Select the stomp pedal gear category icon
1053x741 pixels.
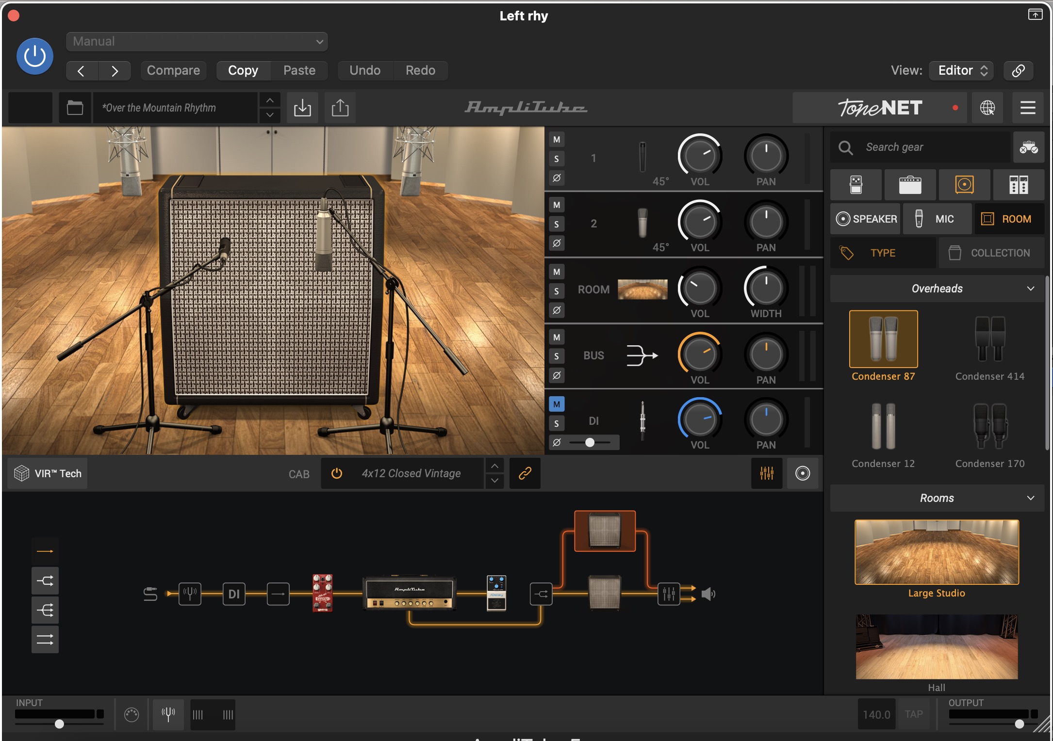(x=856, y=185)
